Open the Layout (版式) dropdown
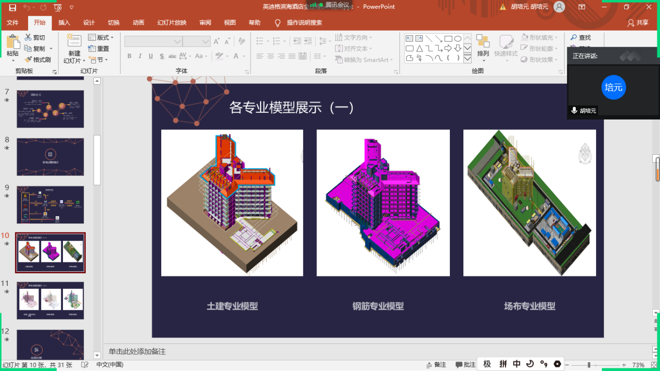The height and width of the screenshot is (371, 660). click(x=101, y=37)
